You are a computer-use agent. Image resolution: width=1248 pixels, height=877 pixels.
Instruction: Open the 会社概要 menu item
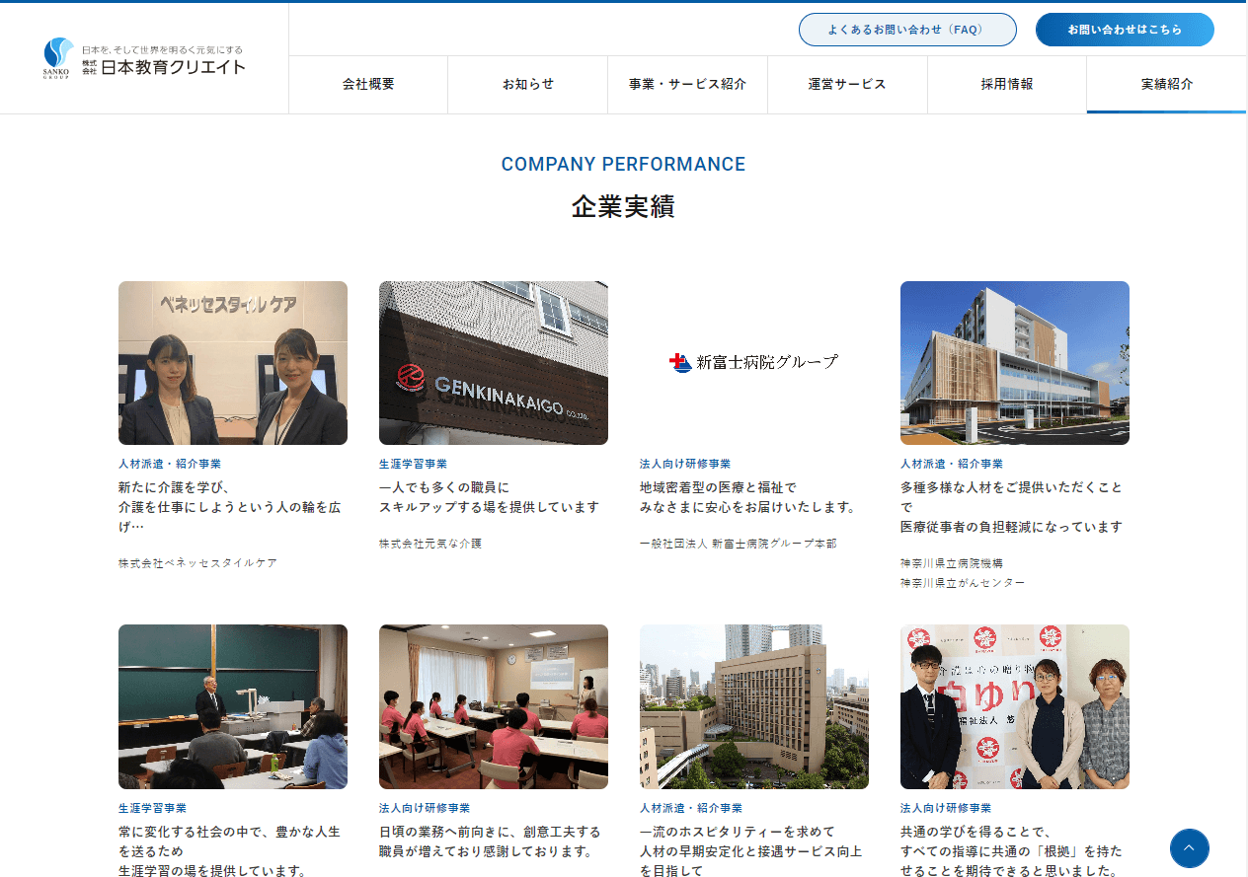point(368,85)
